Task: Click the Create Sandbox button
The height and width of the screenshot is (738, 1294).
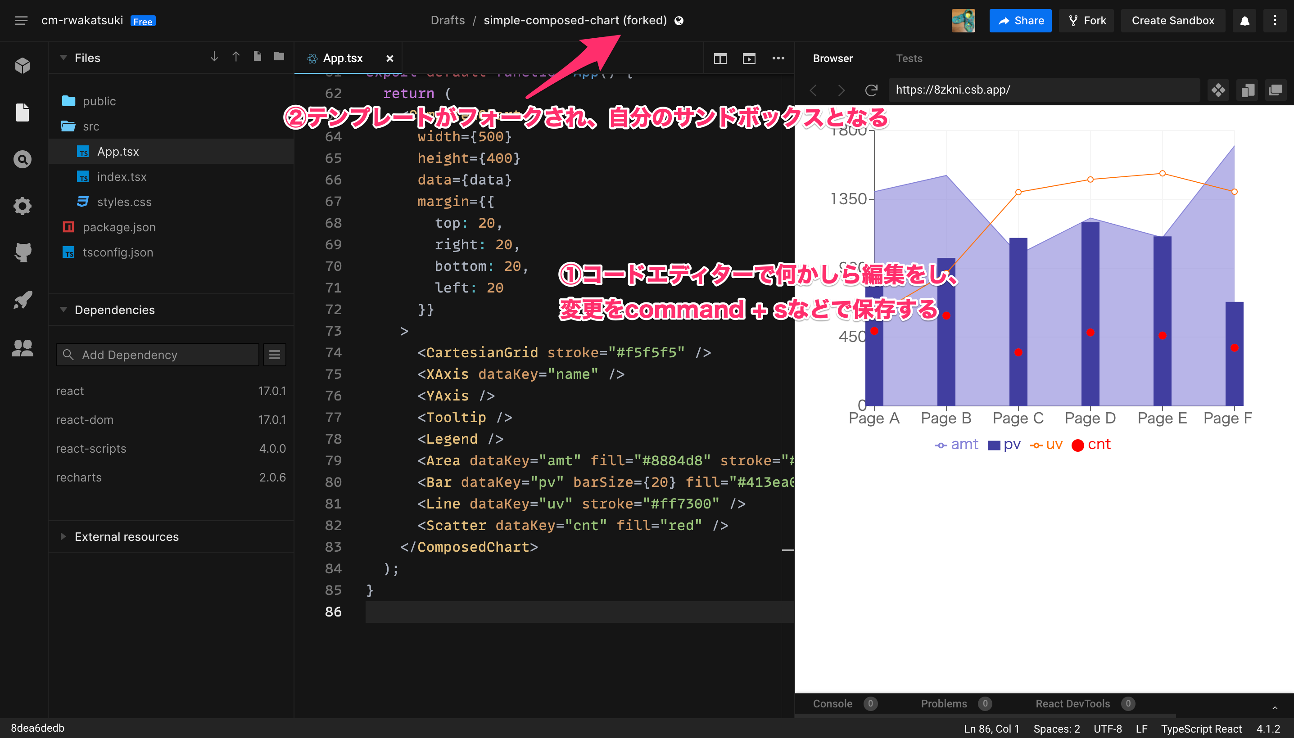Action: coord(1173,21)
